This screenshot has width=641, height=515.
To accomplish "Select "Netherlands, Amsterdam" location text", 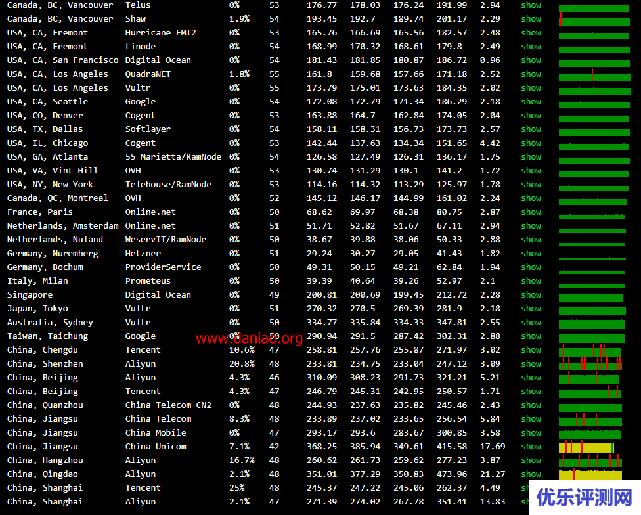I will coord(62,226).
